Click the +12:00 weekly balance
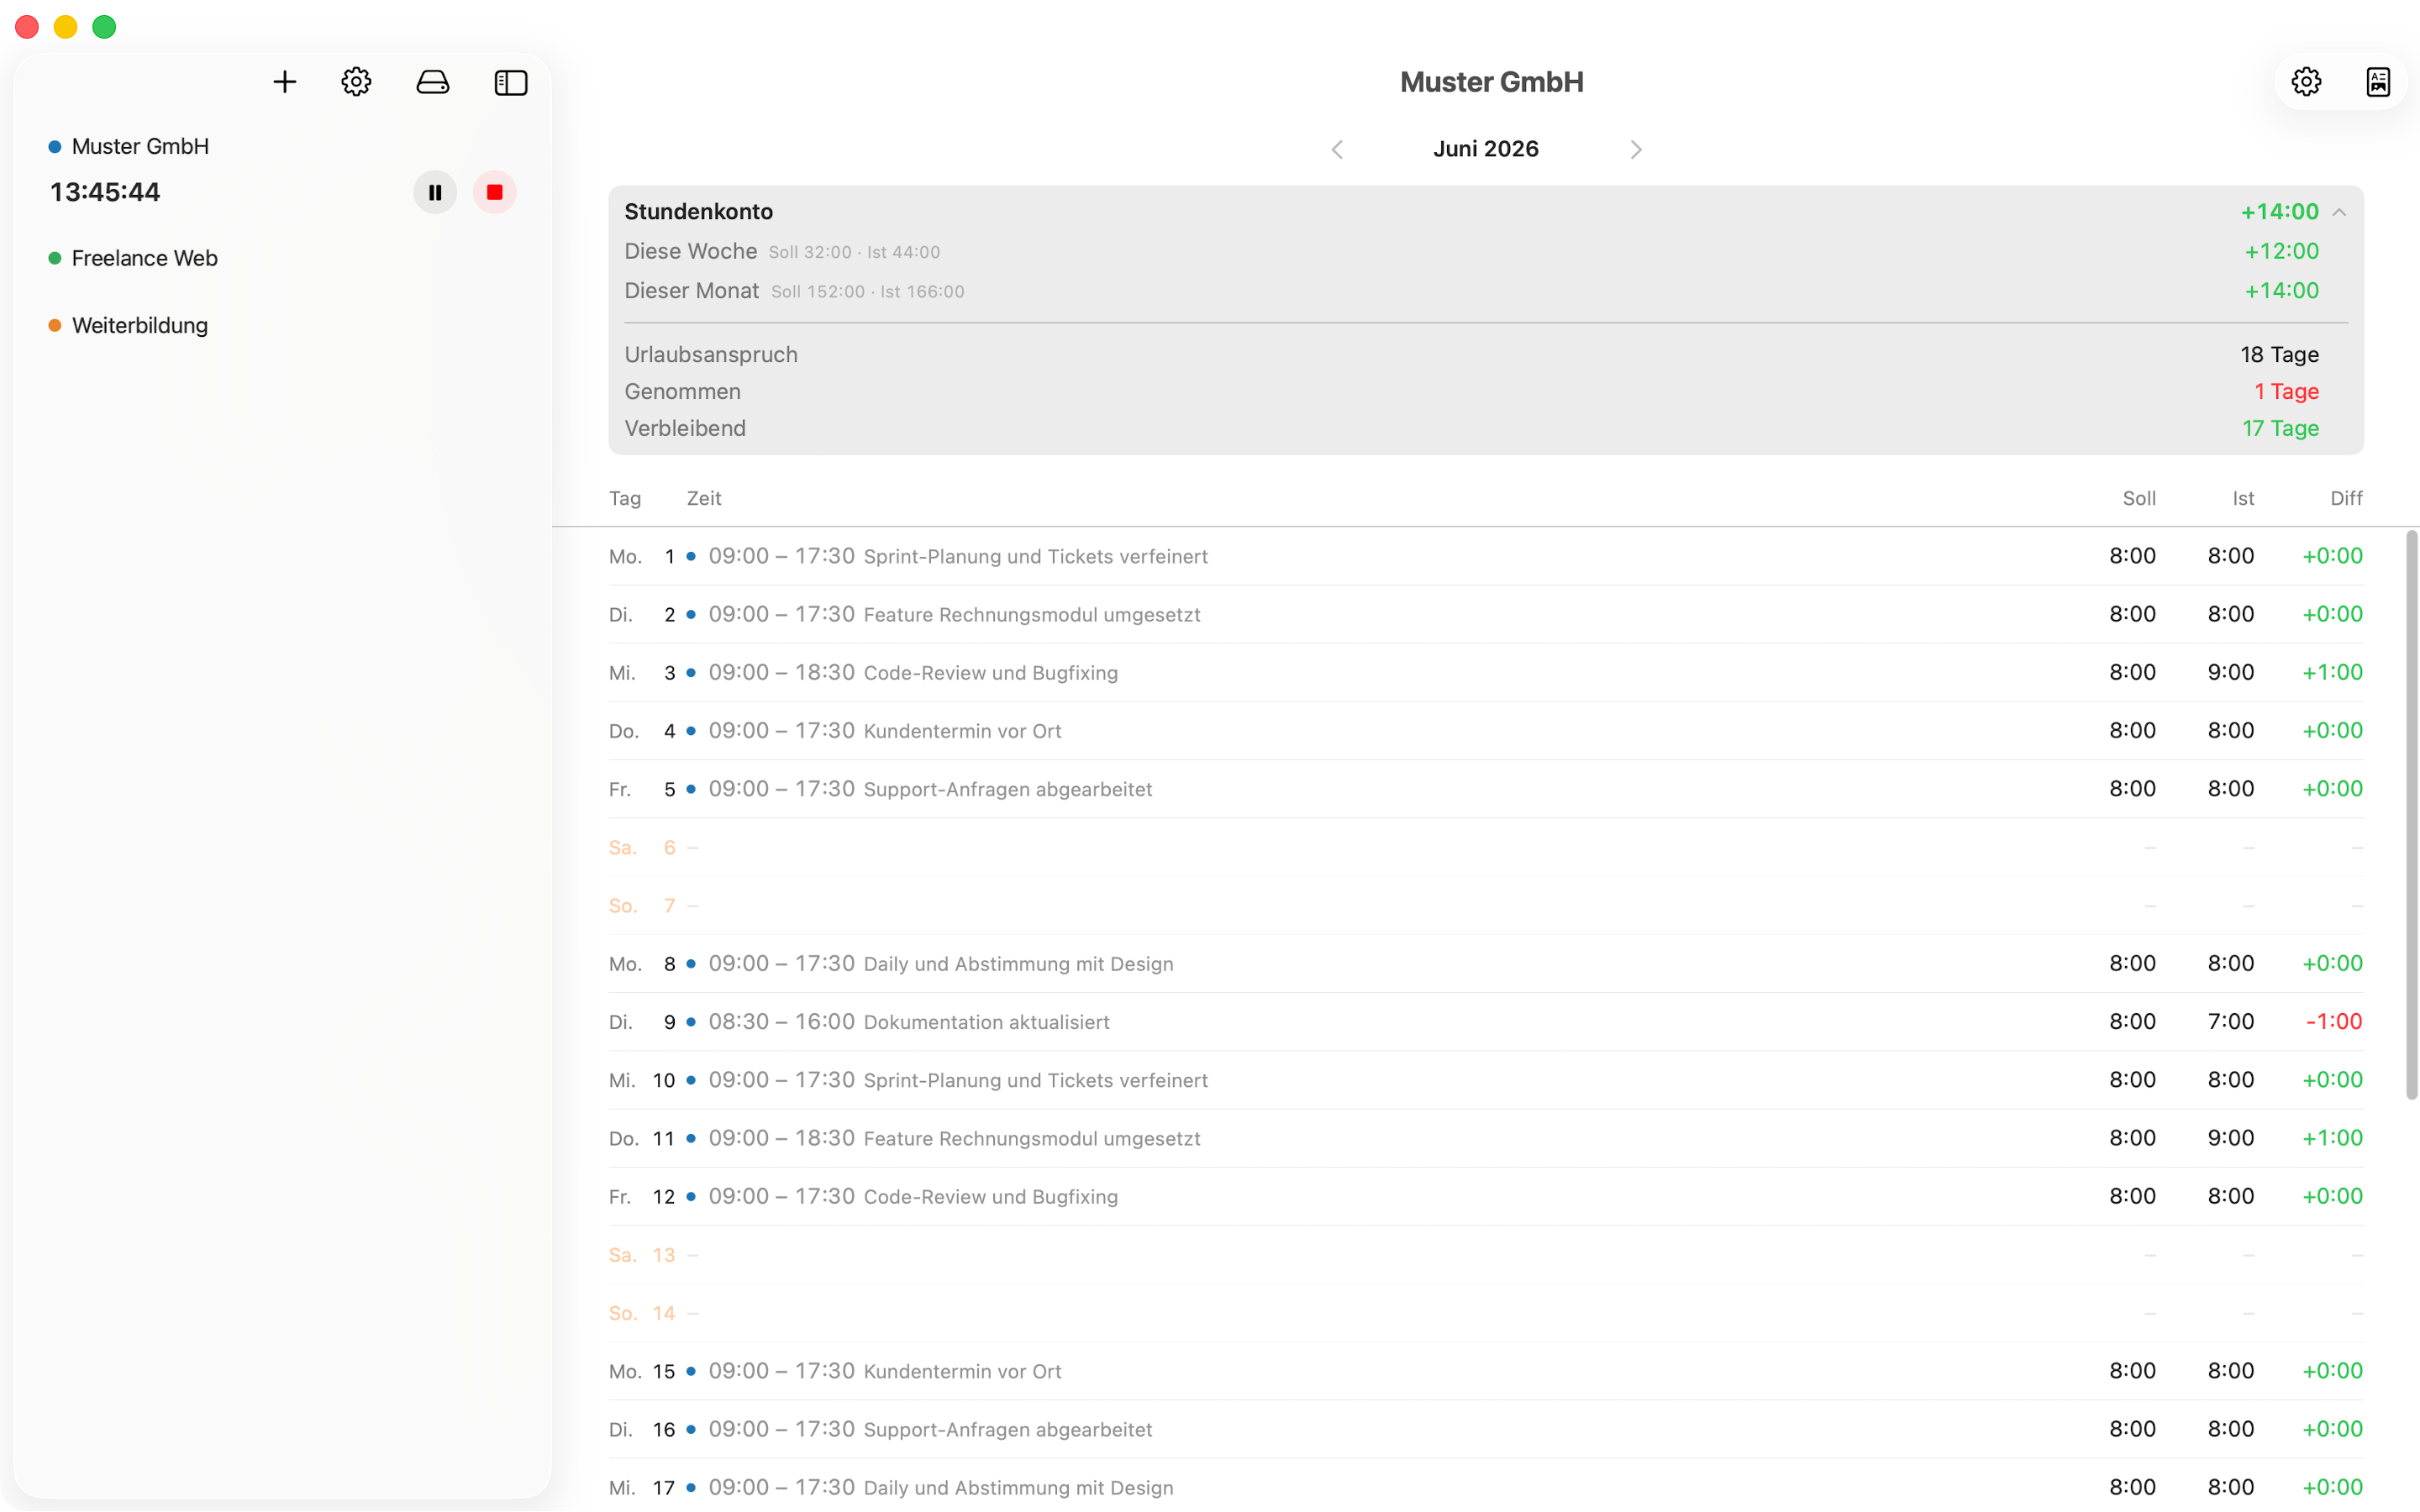Screen dimensions: 2420x1512 click(2281, 251)
